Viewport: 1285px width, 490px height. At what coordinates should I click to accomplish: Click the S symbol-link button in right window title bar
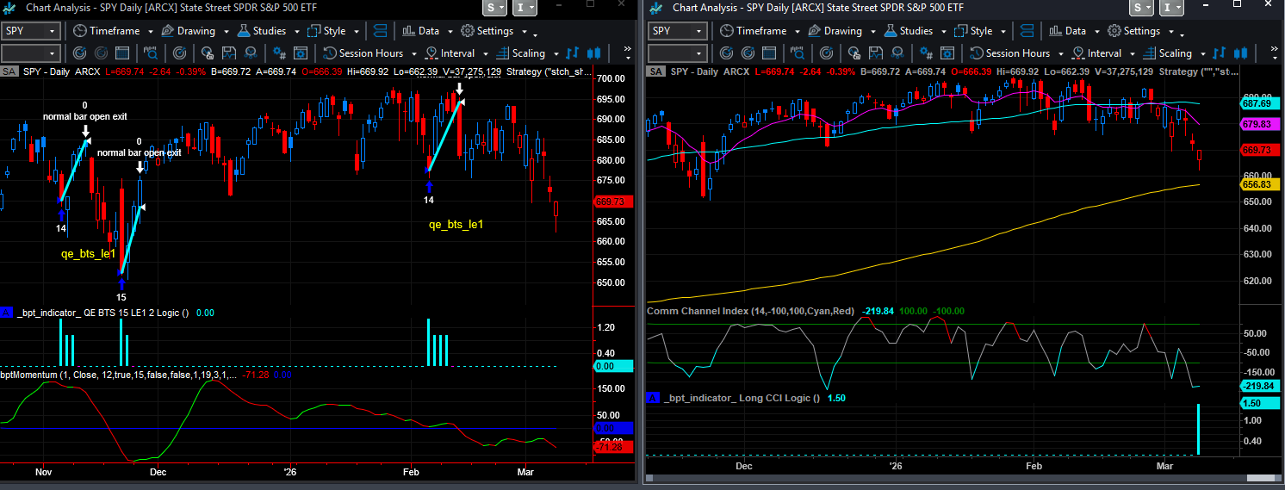click(x=1142, y=8)
